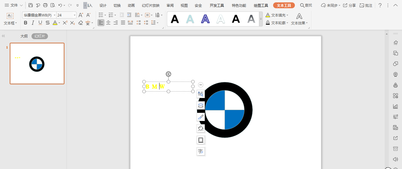Click the 未同步 sync status button
Screen dimensions: 402x169
tap(330, 5)
